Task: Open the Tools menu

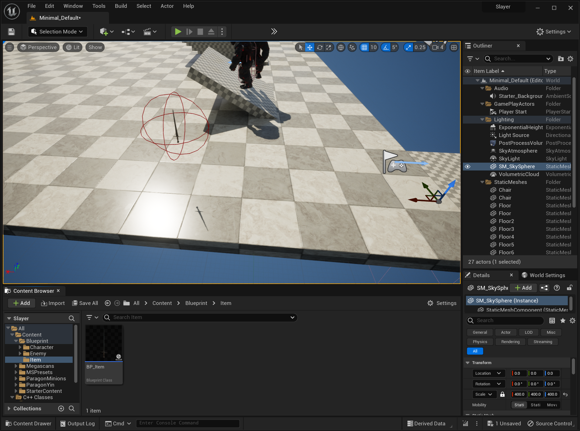Action: (99, 6)
